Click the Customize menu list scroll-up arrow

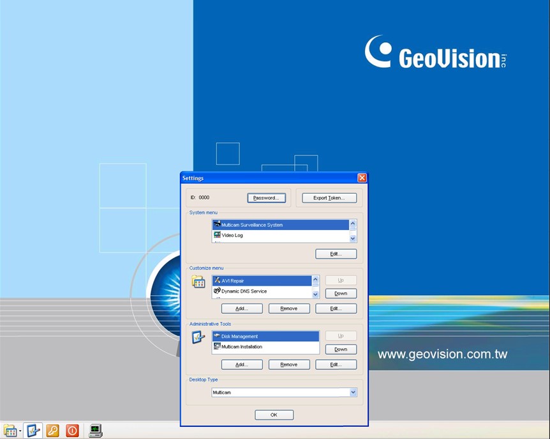(x=315, y=279)
